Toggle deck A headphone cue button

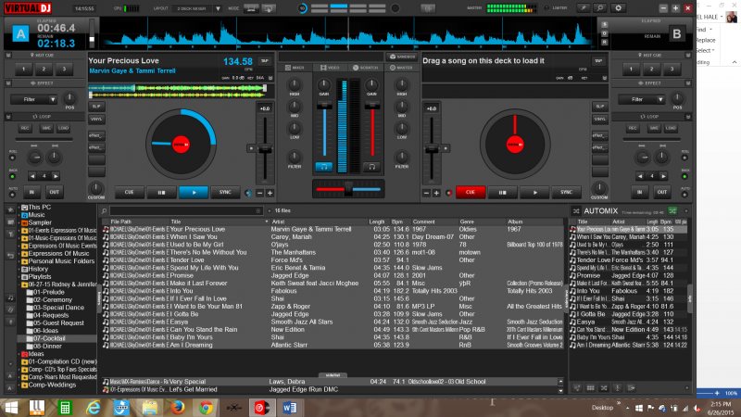click(x=323, y=167)
